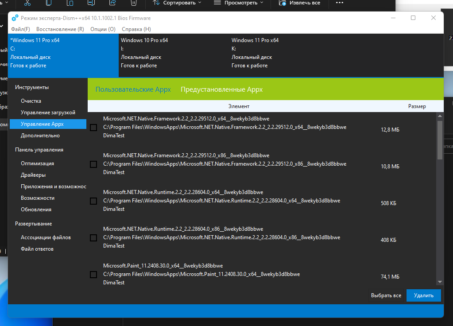Open Дополнительно in the sidebar
The width and height of the screenshot is (453, 326).
(x=40, y=136)
